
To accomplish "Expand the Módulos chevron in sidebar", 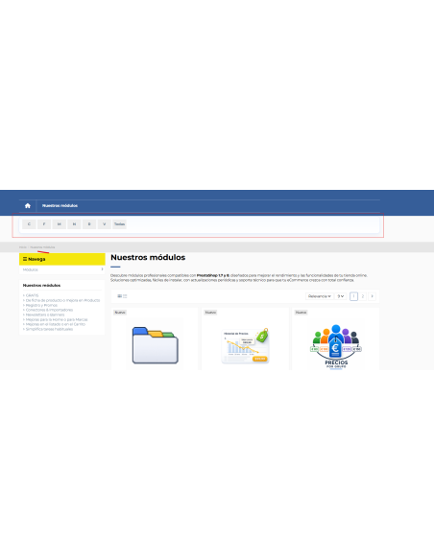I will tap(102, 269).
